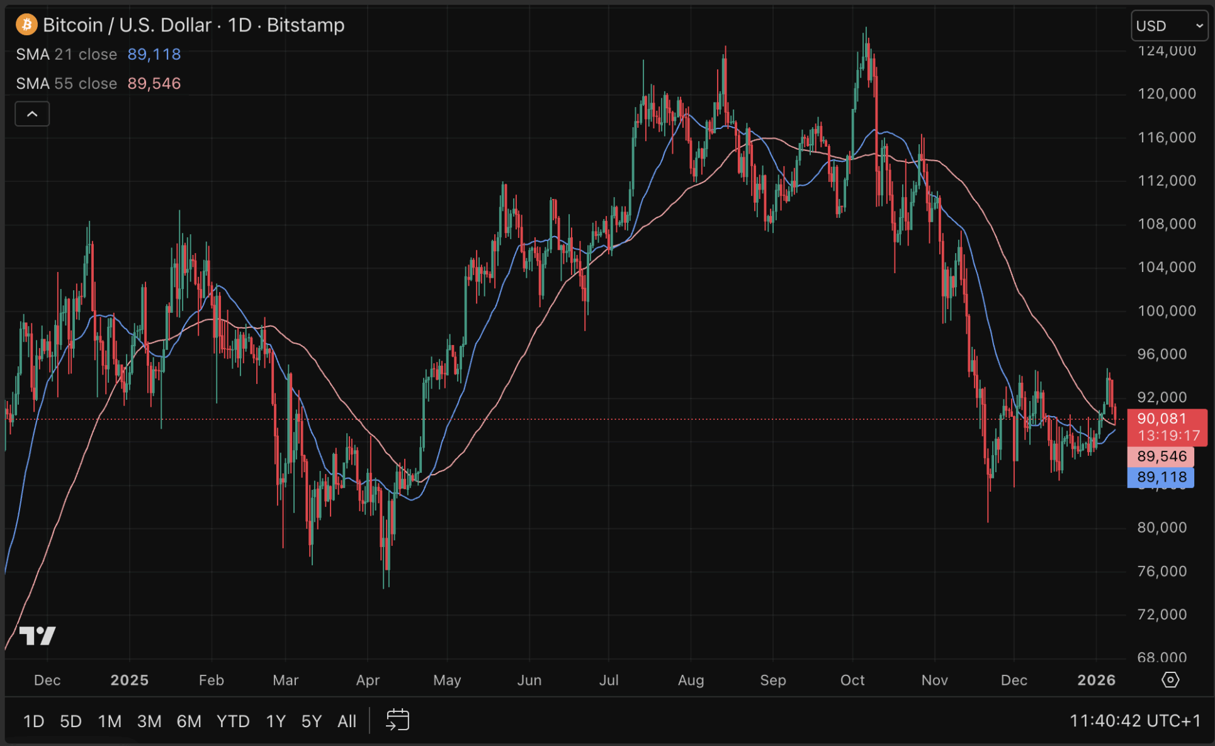Choose the 6M time range

[x=189, y=721]
